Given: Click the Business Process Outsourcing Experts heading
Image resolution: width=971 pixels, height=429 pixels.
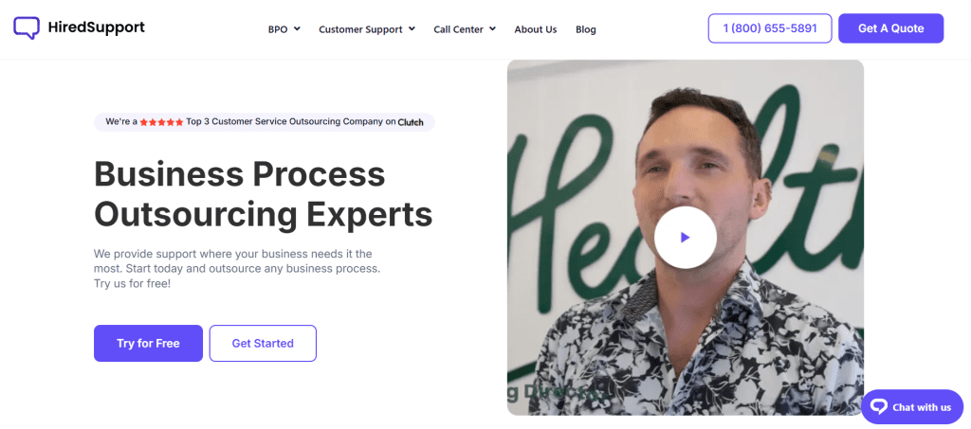Looking at the screenshot, I should click(264, 194).
